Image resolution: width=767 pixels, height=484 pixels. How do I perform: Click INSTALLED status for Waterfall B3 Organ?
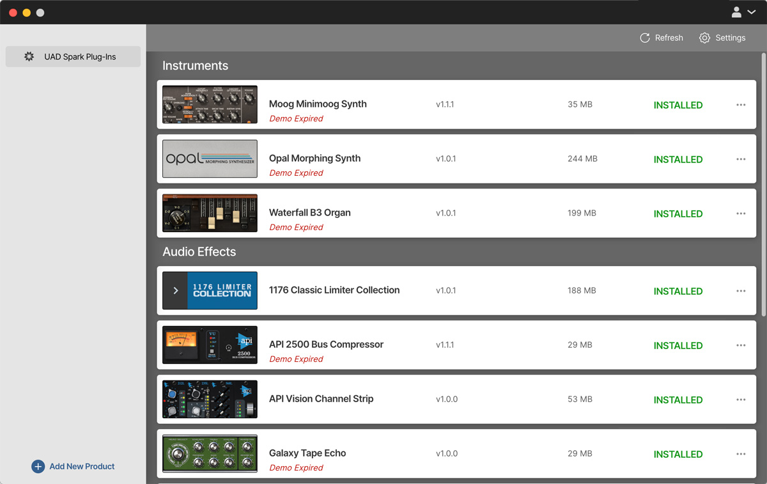coord(678,214)
